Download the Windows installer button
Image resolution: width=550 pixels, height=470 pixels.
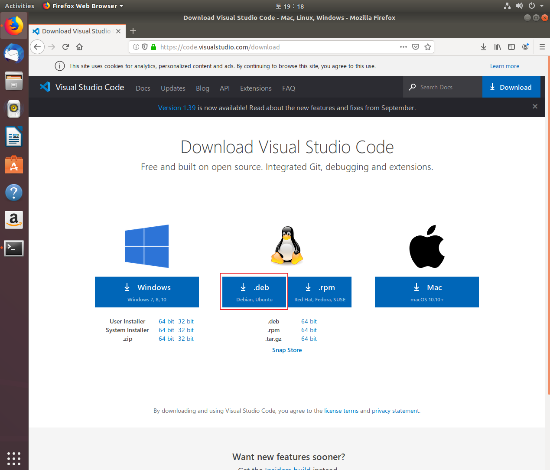147,292
